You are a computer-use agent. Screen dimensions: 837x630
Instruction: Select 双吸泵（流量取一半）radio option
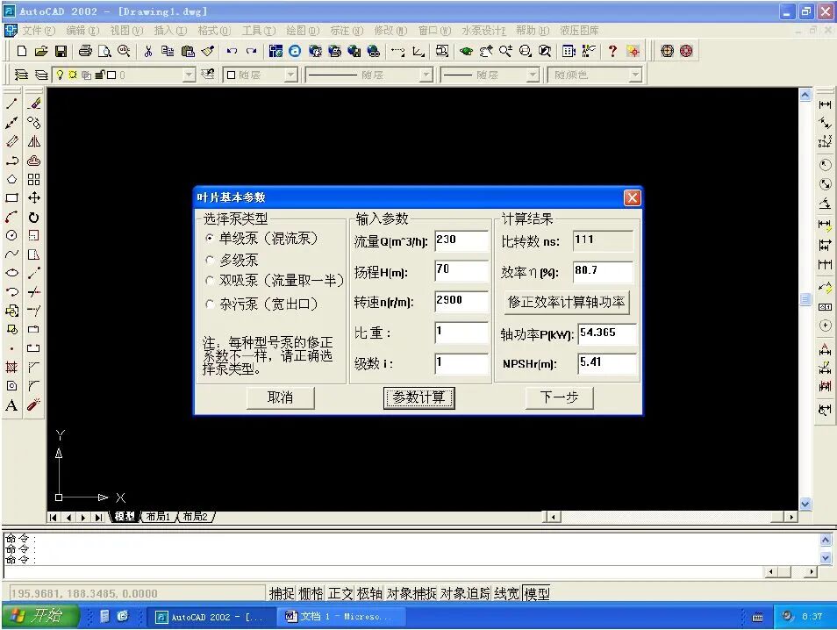pyautogui.click(x=210, y=280)
